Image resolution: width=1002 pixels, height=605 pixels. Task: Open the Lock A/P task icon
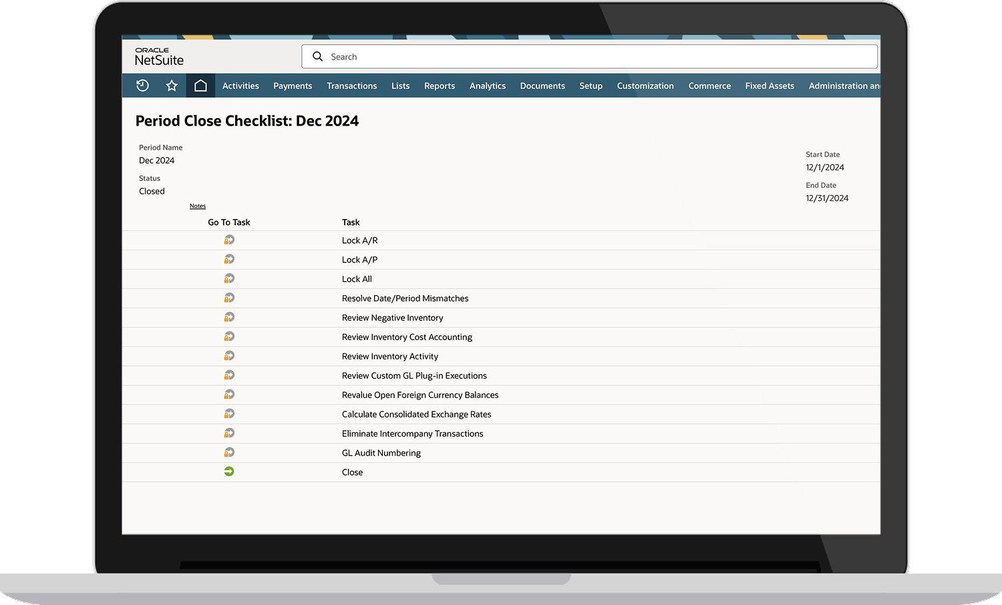tap(229, 259)
